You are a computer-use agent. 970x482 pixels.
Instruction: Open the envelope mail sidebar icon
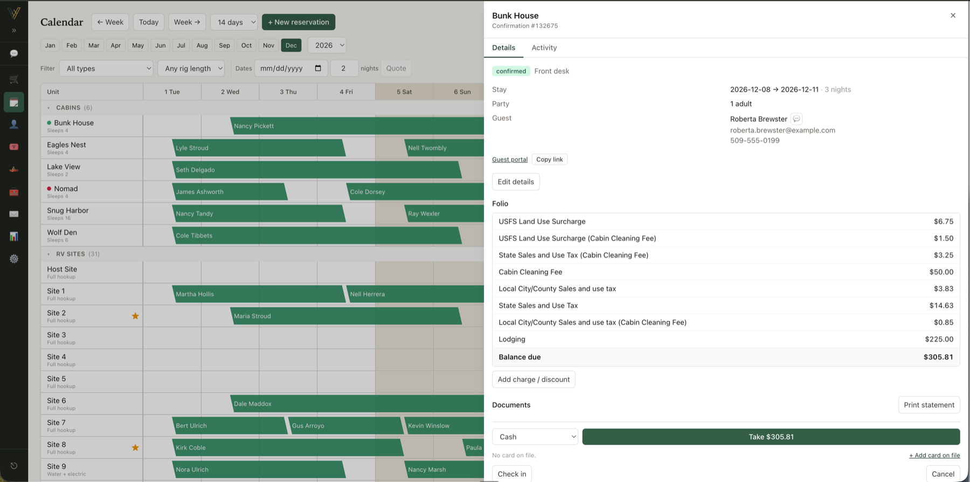point(14,214)
